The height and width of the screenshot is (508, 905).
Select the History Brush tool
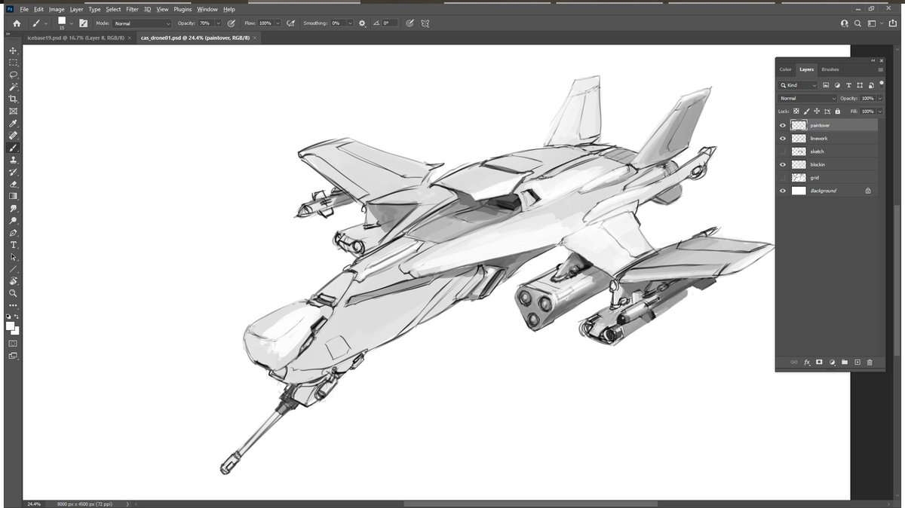click(x=13, y=172)
